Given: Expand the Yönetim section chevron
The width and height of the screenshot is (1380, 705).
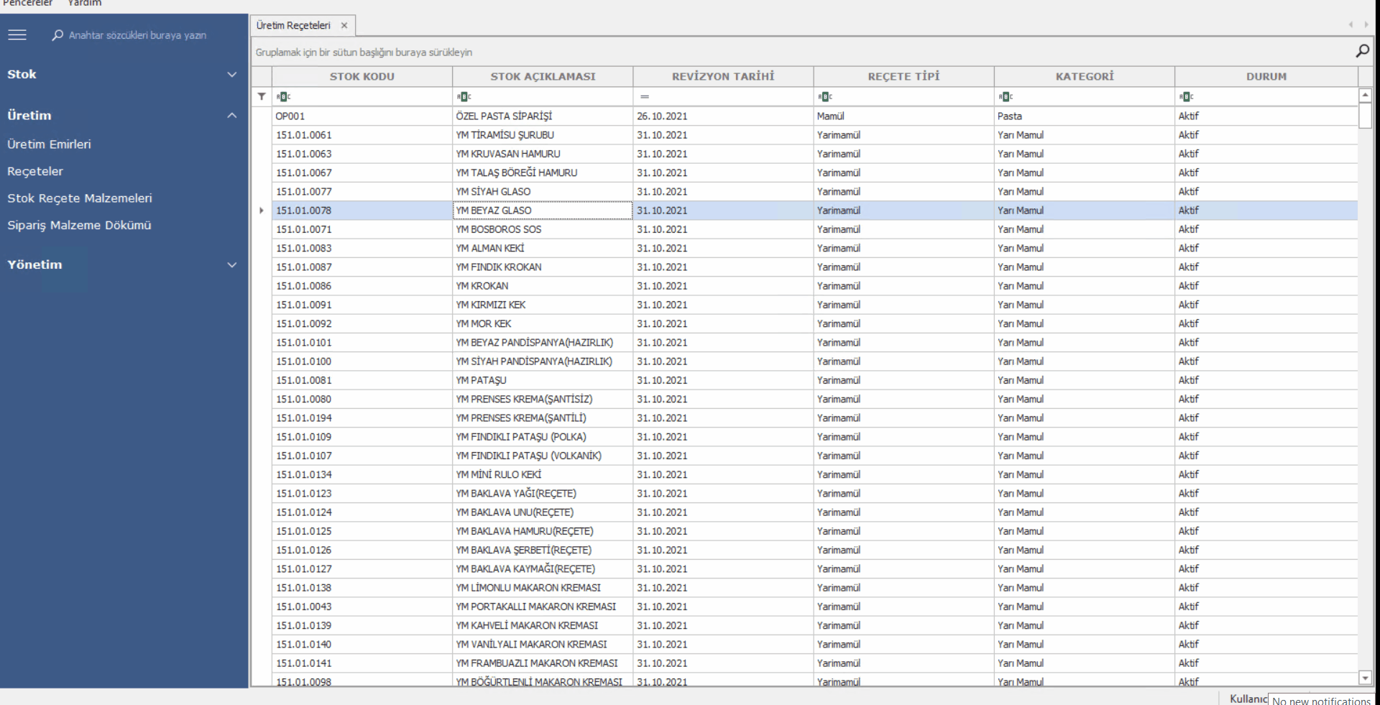Looking at the screenshot, I should [x=231, y=265].
